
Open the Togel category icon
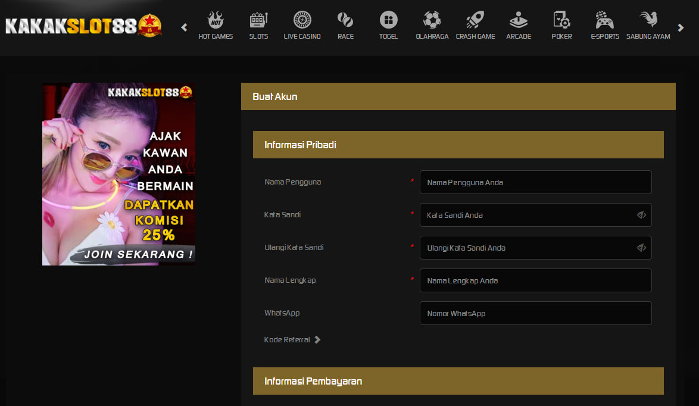388,20
